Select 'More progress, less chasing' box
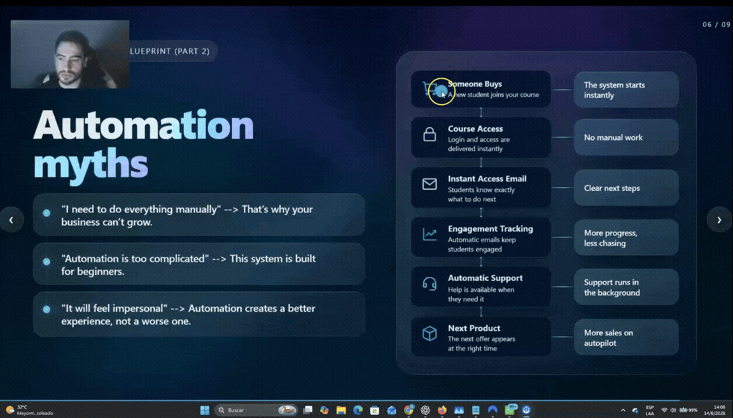Viewport: 733px width, 418px height. click(x=626, y=237)
